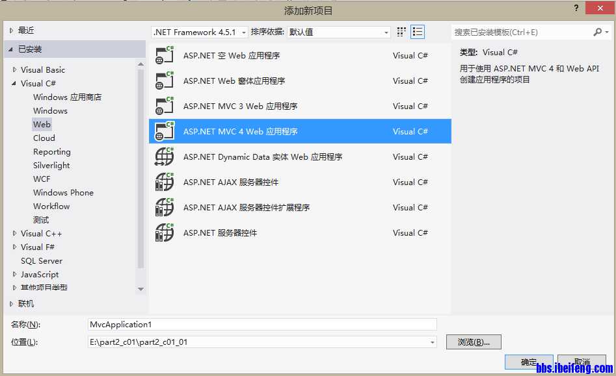616x376 pixels.
Task: Open the 排序依据 默认值 sort dropdown
Action: [339, 32]
